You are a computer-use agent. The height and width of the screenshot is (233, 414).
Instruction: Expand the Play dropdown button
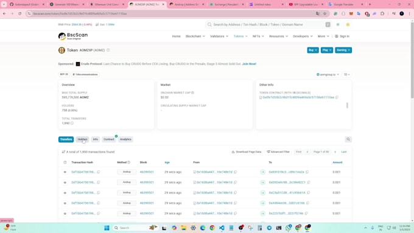327,50
